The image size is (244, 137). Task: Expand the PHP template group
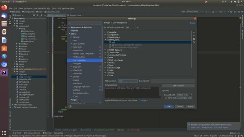pos(105,57)
